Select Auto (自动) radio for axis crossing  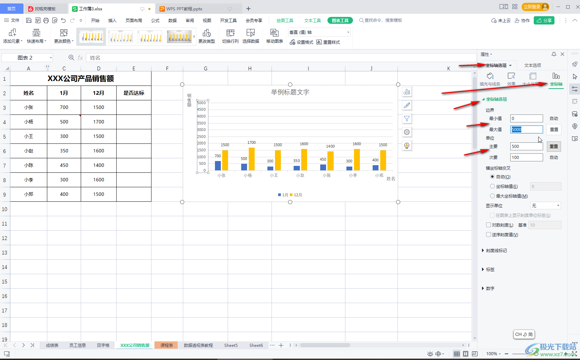(492, 177)
